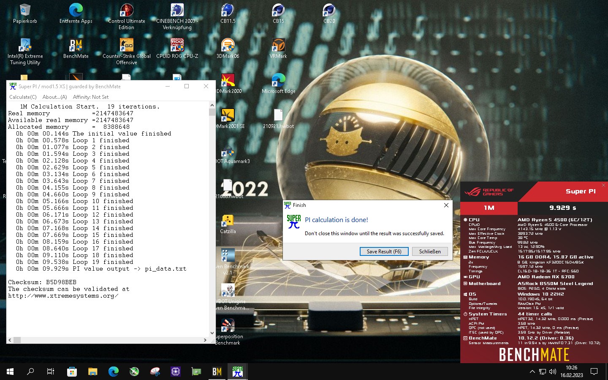Open Microsoft Store from the taskbar

click(72, 372)
